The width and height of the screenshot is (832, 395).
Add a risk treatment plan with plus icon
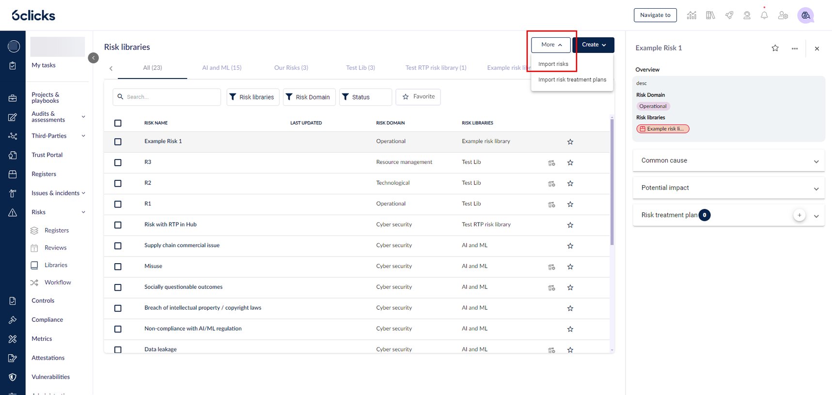tap(799, 215)
